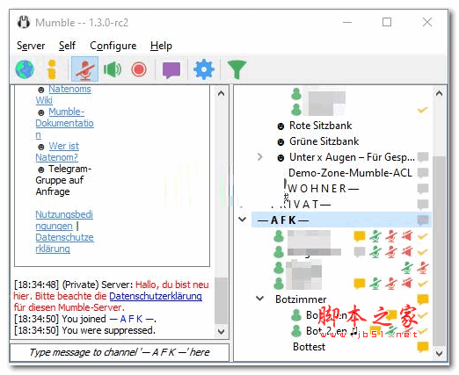The width and height of the screenshot is (459, 375).
Task: Open the server connect globe icon
Action: pyautogui.click(x=25, y=69)
